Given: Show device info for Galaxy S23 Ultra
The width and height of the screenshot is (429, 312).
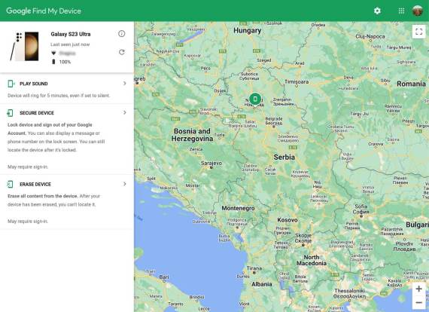Looking at the screenshot, I should (121, 34).
